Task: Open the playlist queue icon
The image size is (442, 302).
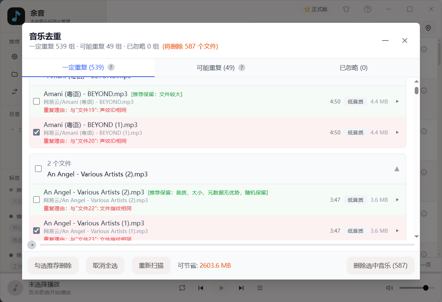Action: tap(260, 288)
